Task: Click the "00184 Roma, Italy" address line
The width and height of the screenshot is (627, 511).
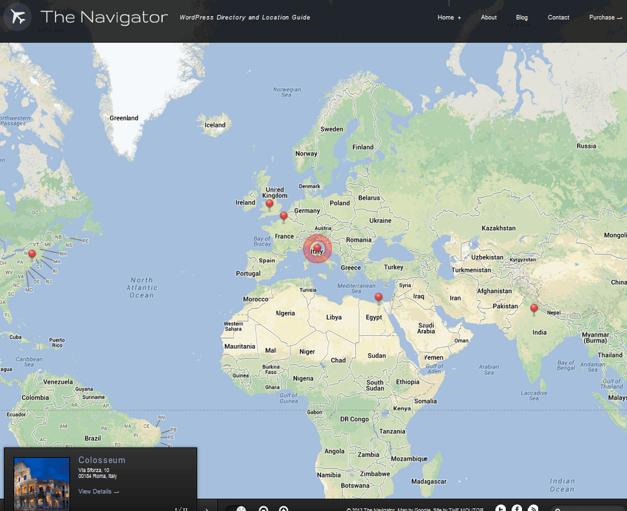Action: (97, 476)
